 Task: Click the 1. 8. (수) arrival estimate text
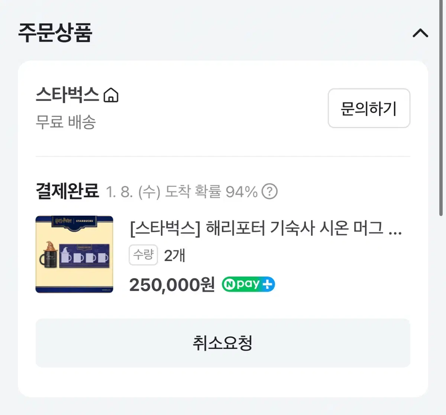[133, 192]
